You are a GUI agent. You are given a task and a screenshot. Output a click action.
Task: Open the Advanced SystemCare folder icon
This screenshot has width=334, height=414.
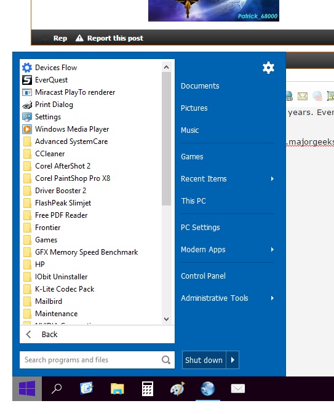(x=27, y=141)
